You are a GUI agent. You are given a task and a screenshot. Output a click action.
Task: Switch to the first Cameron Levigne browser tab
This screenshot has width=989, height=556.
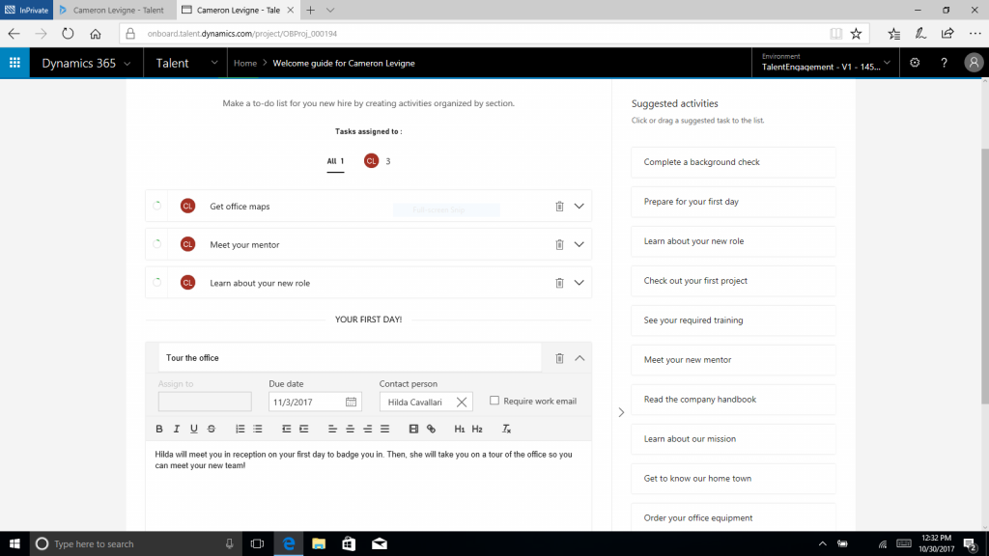point(117,10)
